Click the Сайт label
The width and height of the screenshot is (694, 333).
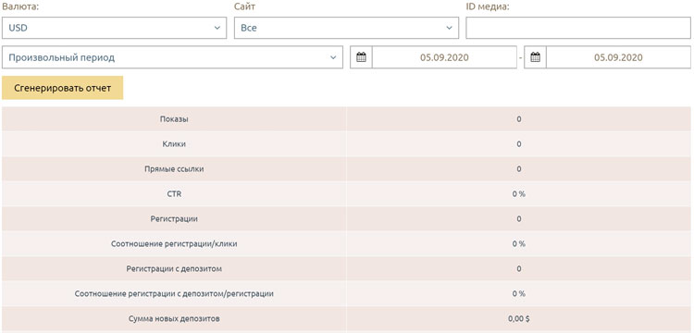pos(245,6)
